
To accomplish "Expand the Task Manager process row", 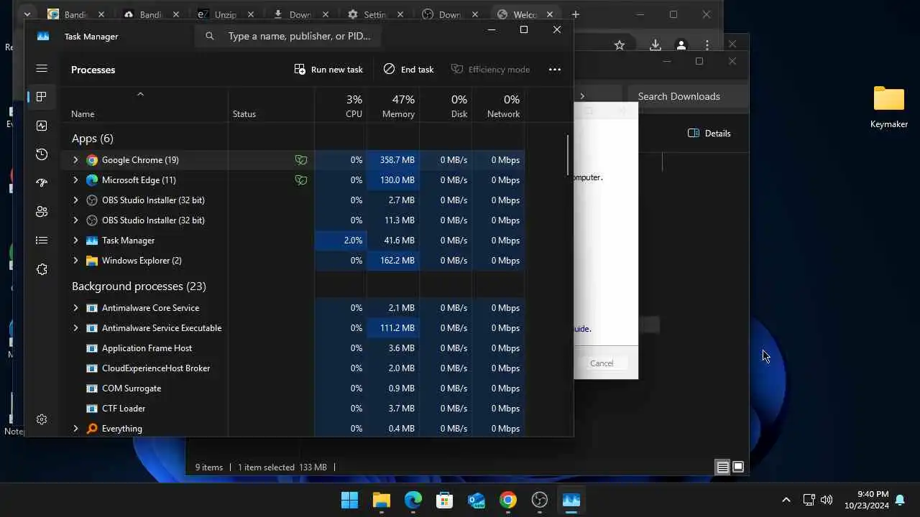I will tap(75, 241).
